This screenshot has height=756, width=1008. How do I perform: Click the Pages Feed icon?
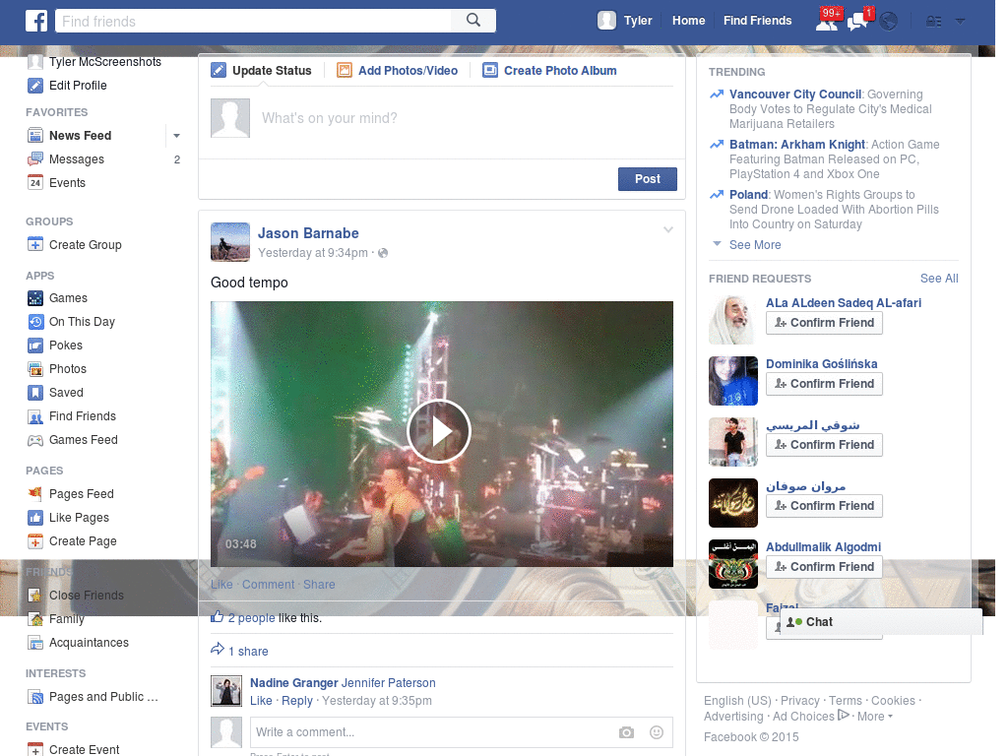[x=35, y=494]
